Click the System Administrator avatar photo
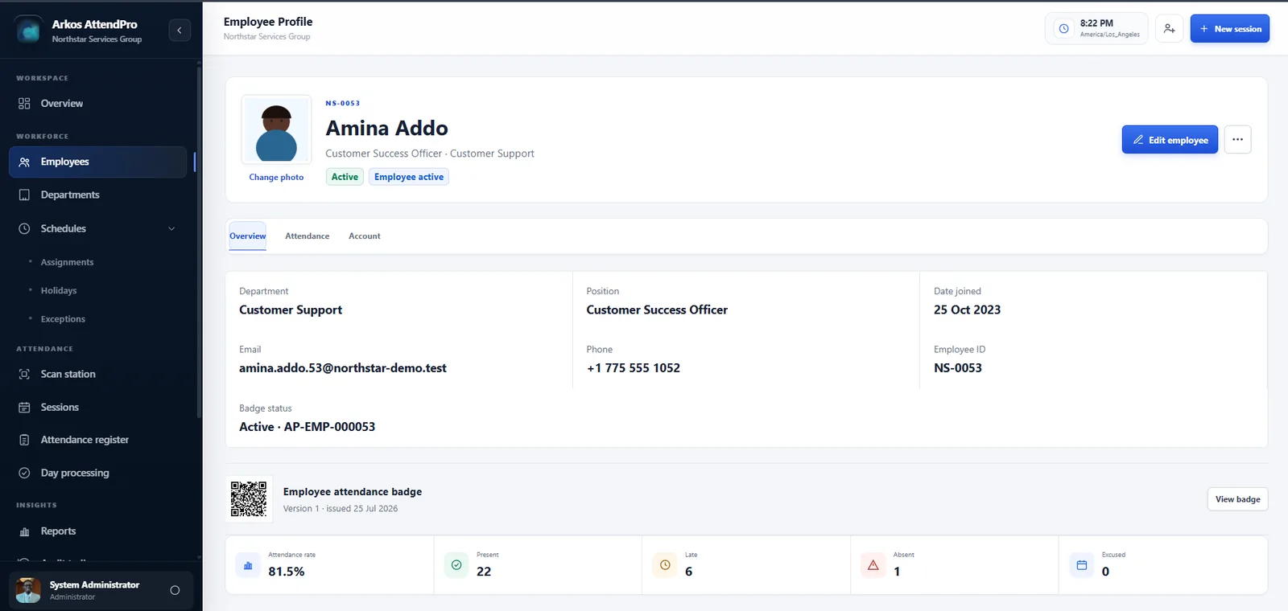This screenshot has width=1288, height=611. point(28,591)
